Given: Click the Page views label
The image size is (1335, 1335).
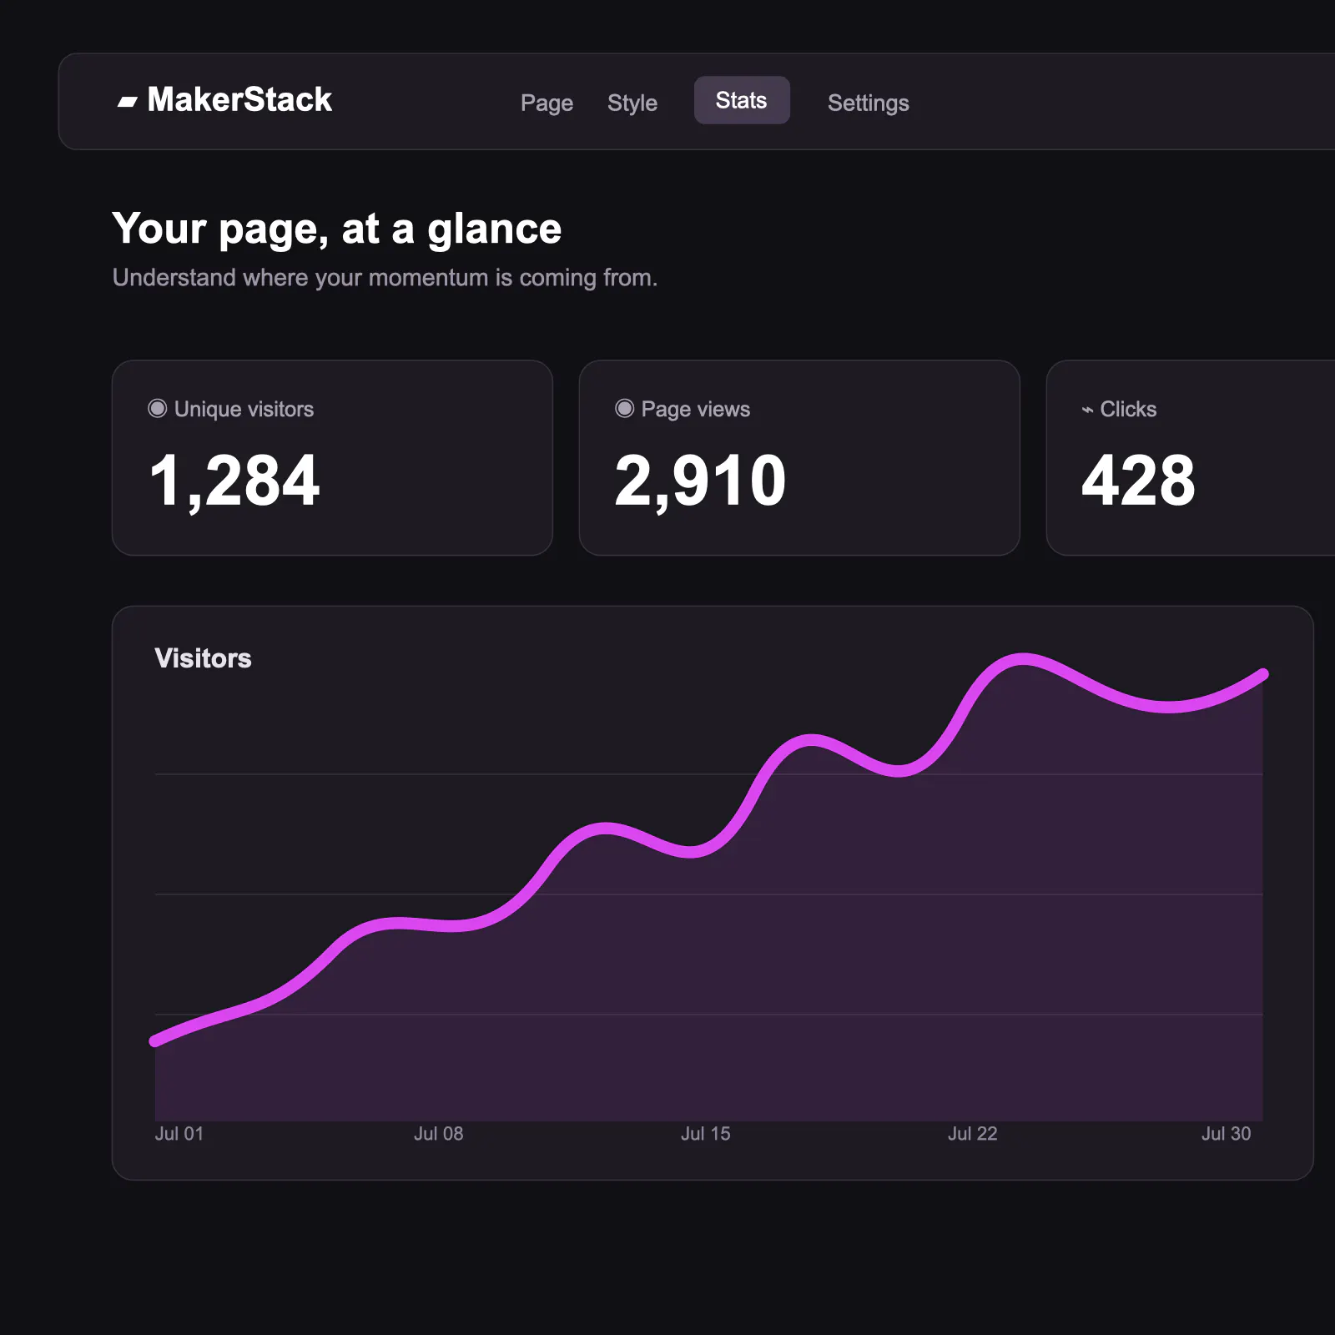Looking at the screenshot, I should click(x=696, y=409).
